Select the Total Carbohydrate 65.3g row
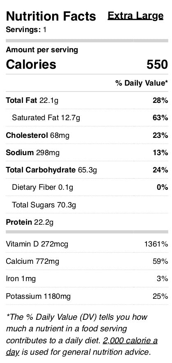This screenshot has width=172, height=363. coord(87,170)
